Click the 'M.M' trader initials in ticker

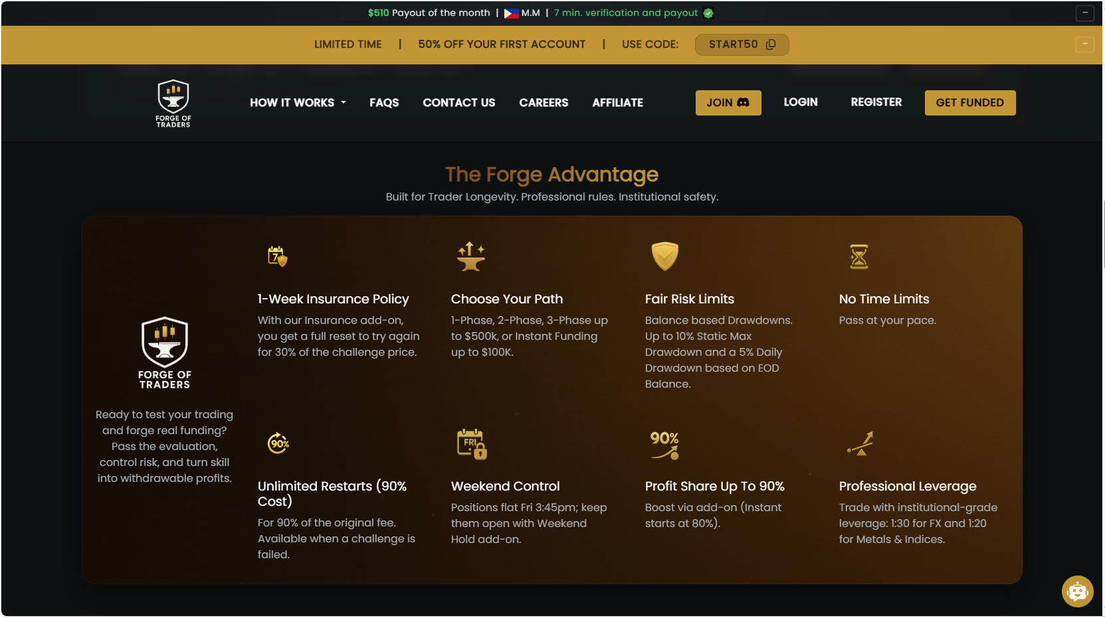click(531, 13)
